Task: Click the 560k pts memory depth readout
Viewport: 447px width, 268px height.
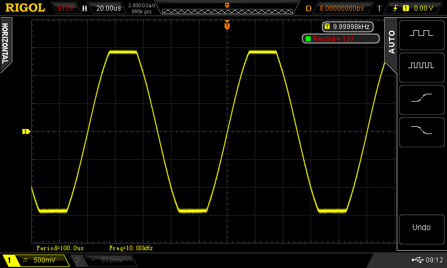Action: pos(141,12)
